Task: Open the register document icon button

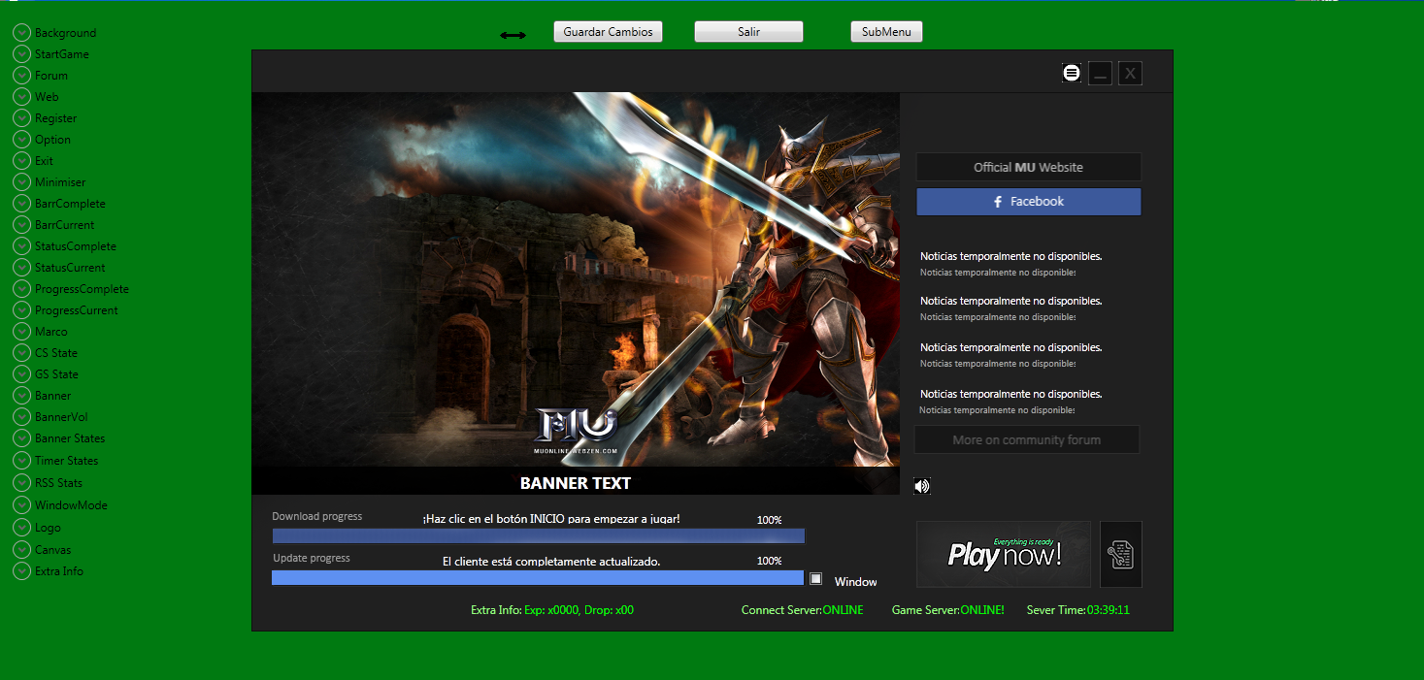Action: coord(1121,554)
